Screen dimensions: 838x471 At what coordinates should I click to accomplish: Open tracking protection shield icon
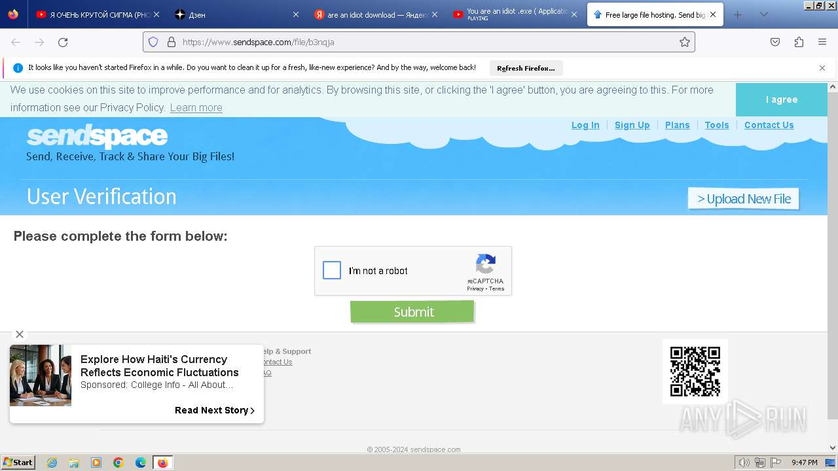click(x=153, y=42)
